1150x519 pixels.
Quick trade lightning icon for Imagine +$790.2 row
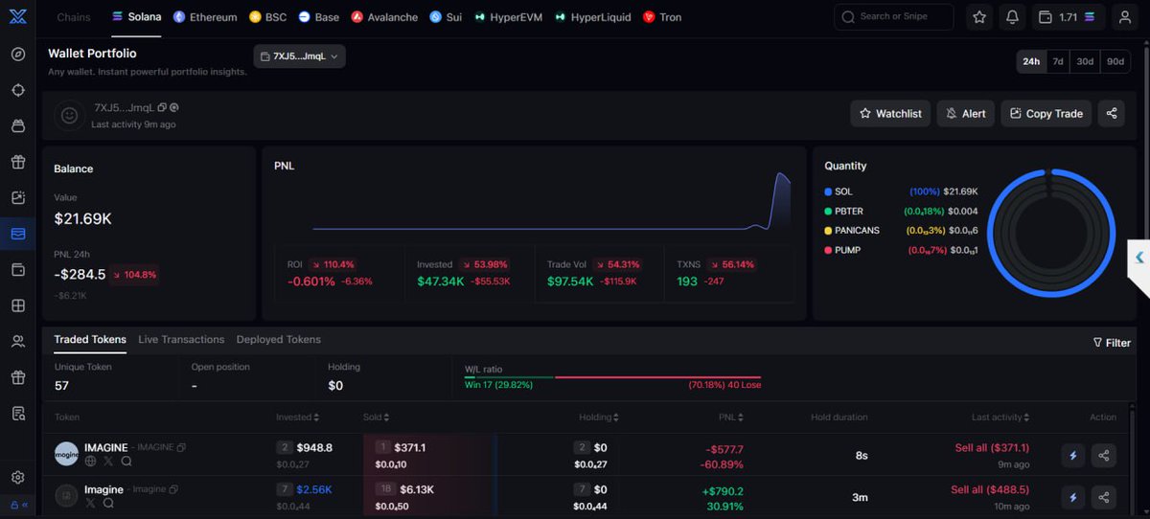click(1073, 497)
